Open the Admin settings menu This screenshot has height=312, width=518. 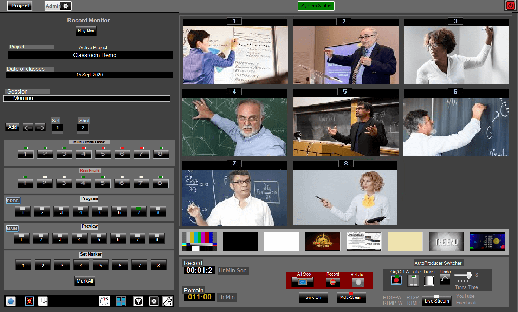pos(58,6)
